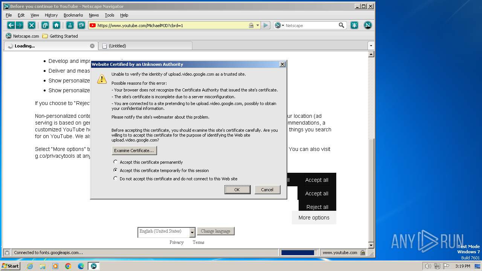The width and height of the screenshot is (482, 271).
Task: Open the File menu
Action: click(x=9, y=15)
